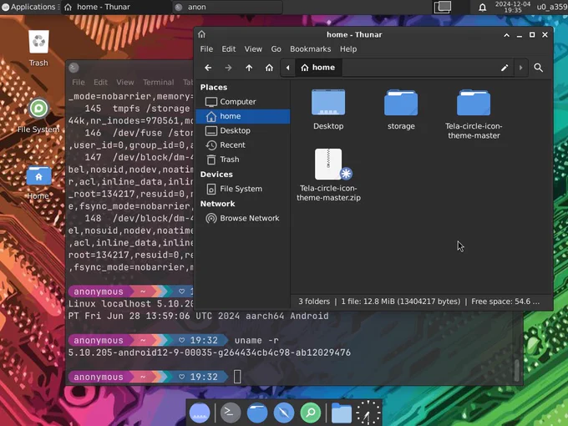
Task: Click the 'uname -r' command text in terminal
Action: [256, 341]
